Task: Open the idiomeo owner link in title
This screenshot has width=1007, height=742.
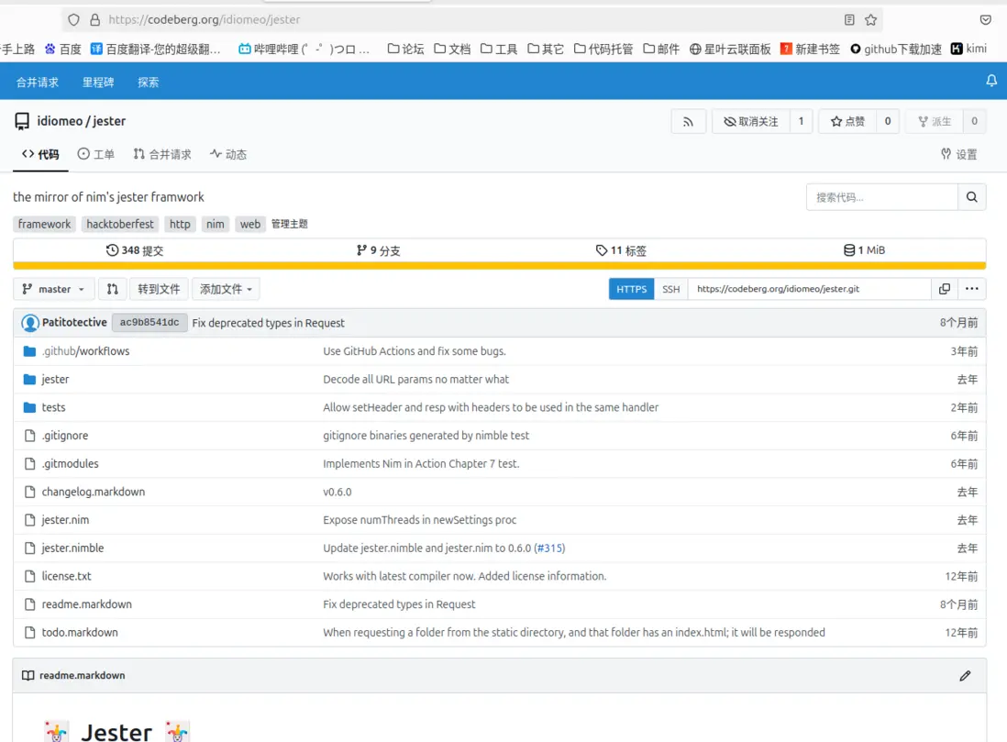Action: [60, 121]
